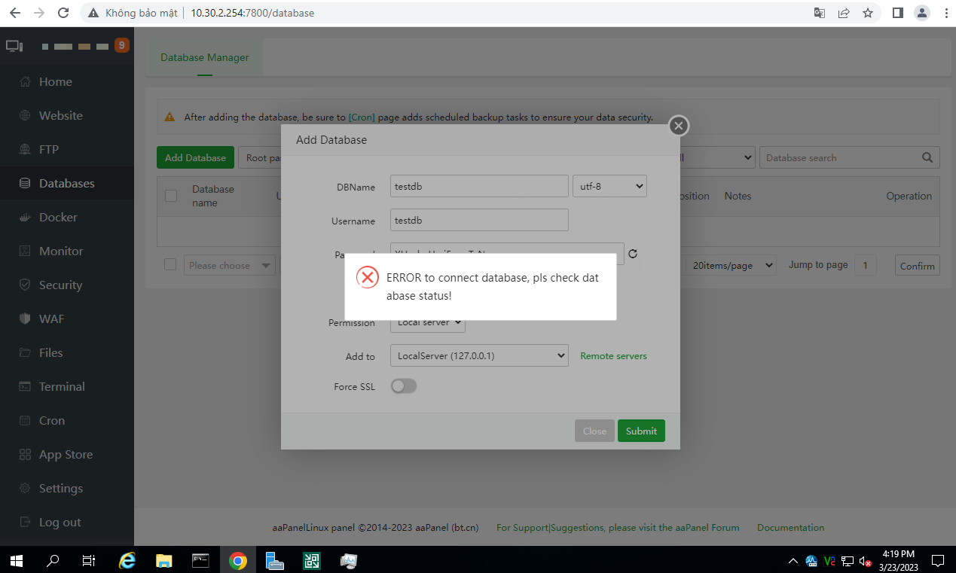Image resolution: width=956 pixels, height=573 pixels.
Task: Click the Close button in the dialog
Action: tap(594, 431)
